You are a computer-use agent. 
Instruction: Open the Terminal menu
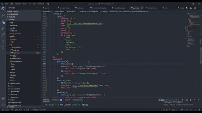[41, 4]
